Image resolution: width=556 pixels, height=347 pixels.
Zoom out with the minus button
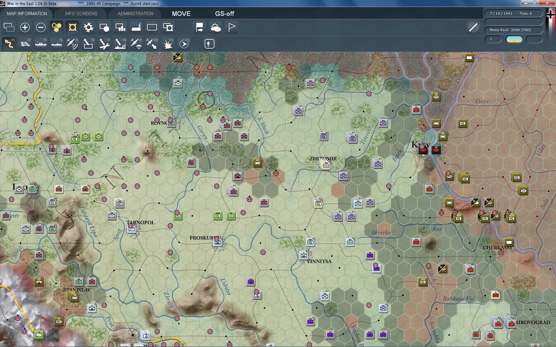tap(41, 27)
